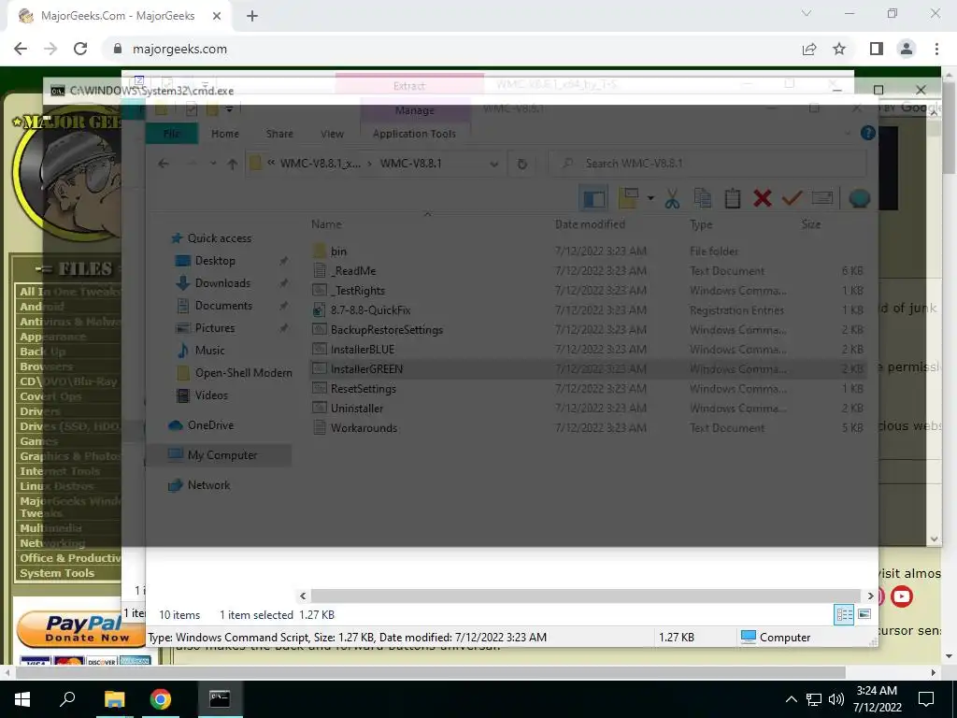Open Chrome three-dot menu
Screen dimensions: 957x718
pos(936,49)
